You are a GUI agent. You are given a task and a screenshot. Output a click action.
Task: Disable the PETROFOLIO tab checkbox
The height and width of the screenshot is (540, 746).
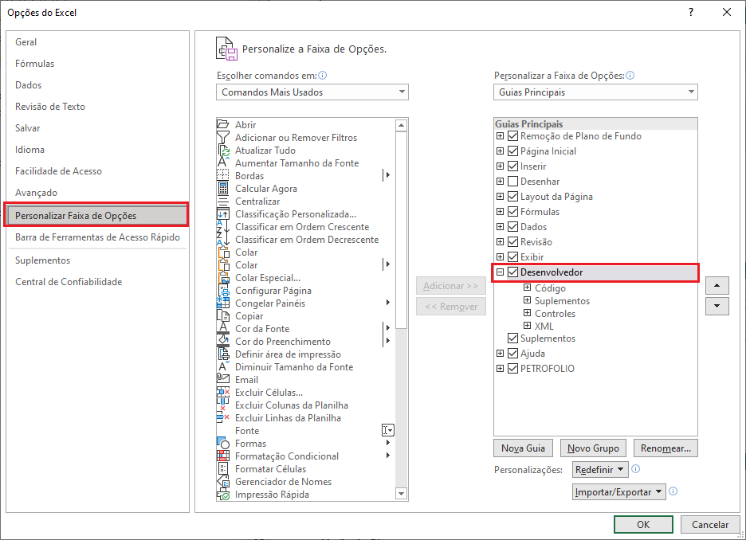tap(512, 368)
